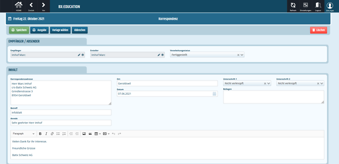Image resolution: width=339 pixels, height=164 pixels.
Task: Click the round icon in the Empfänger field
Action: point(83,55)
